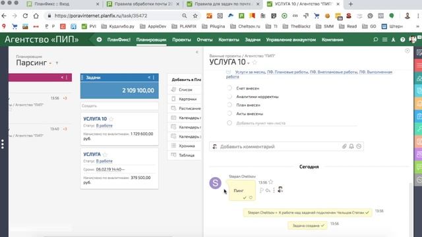Bookmark page with Chrome star icon
Viewport: 422px width, 237px height.
pos(195,16)
